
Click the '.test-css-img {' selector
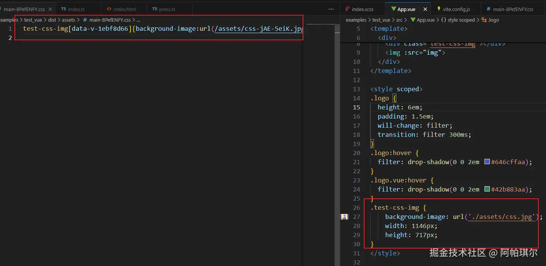point(398,207)
